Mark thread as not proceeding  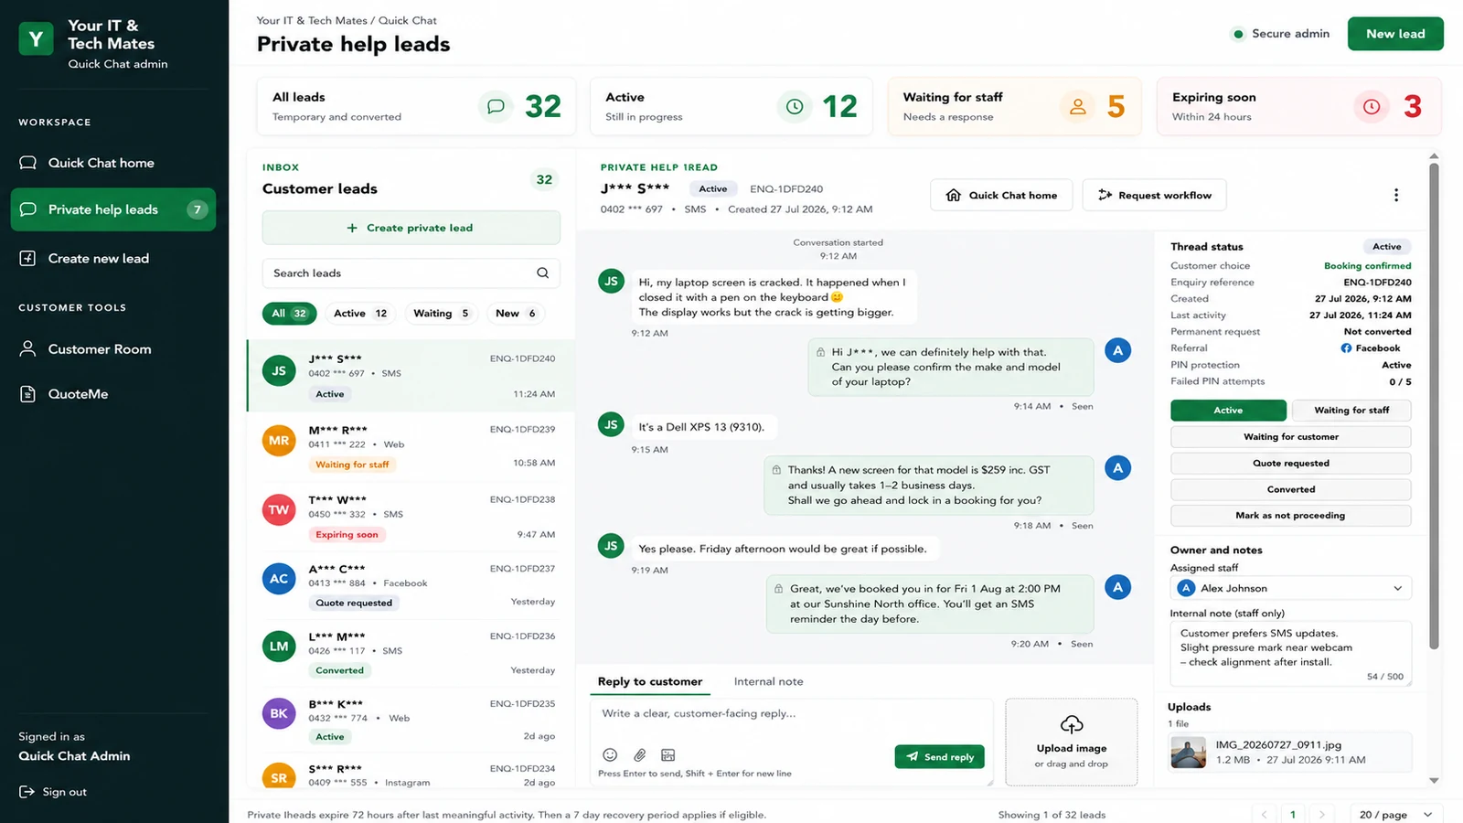[x=1291, y=516]
